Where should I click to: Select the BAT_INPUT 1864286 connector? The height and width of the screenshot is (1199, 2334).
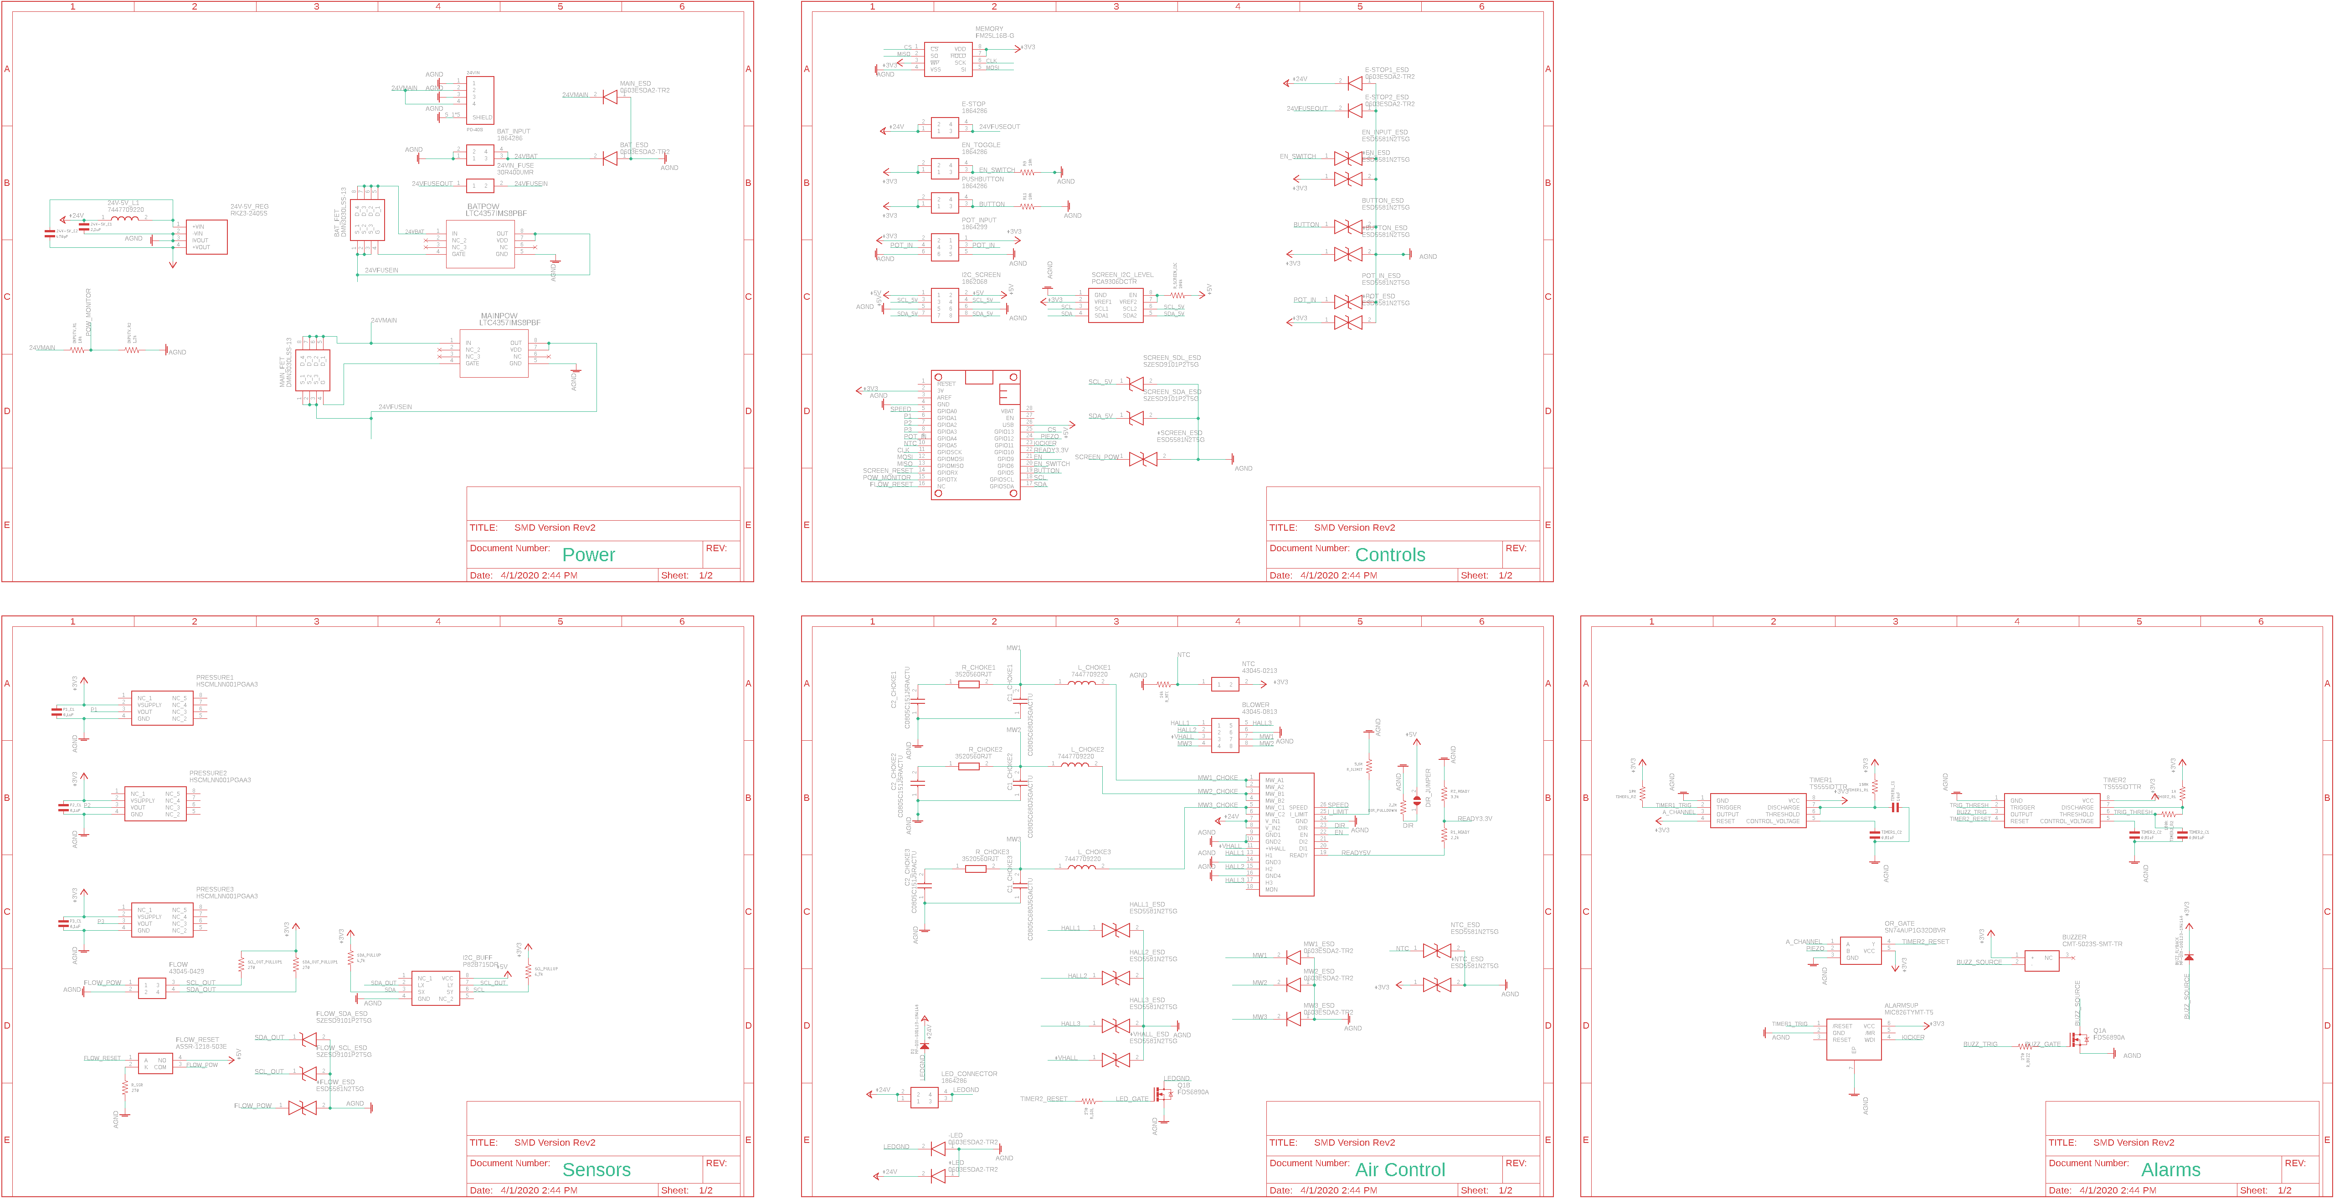(x=480, y=155)
